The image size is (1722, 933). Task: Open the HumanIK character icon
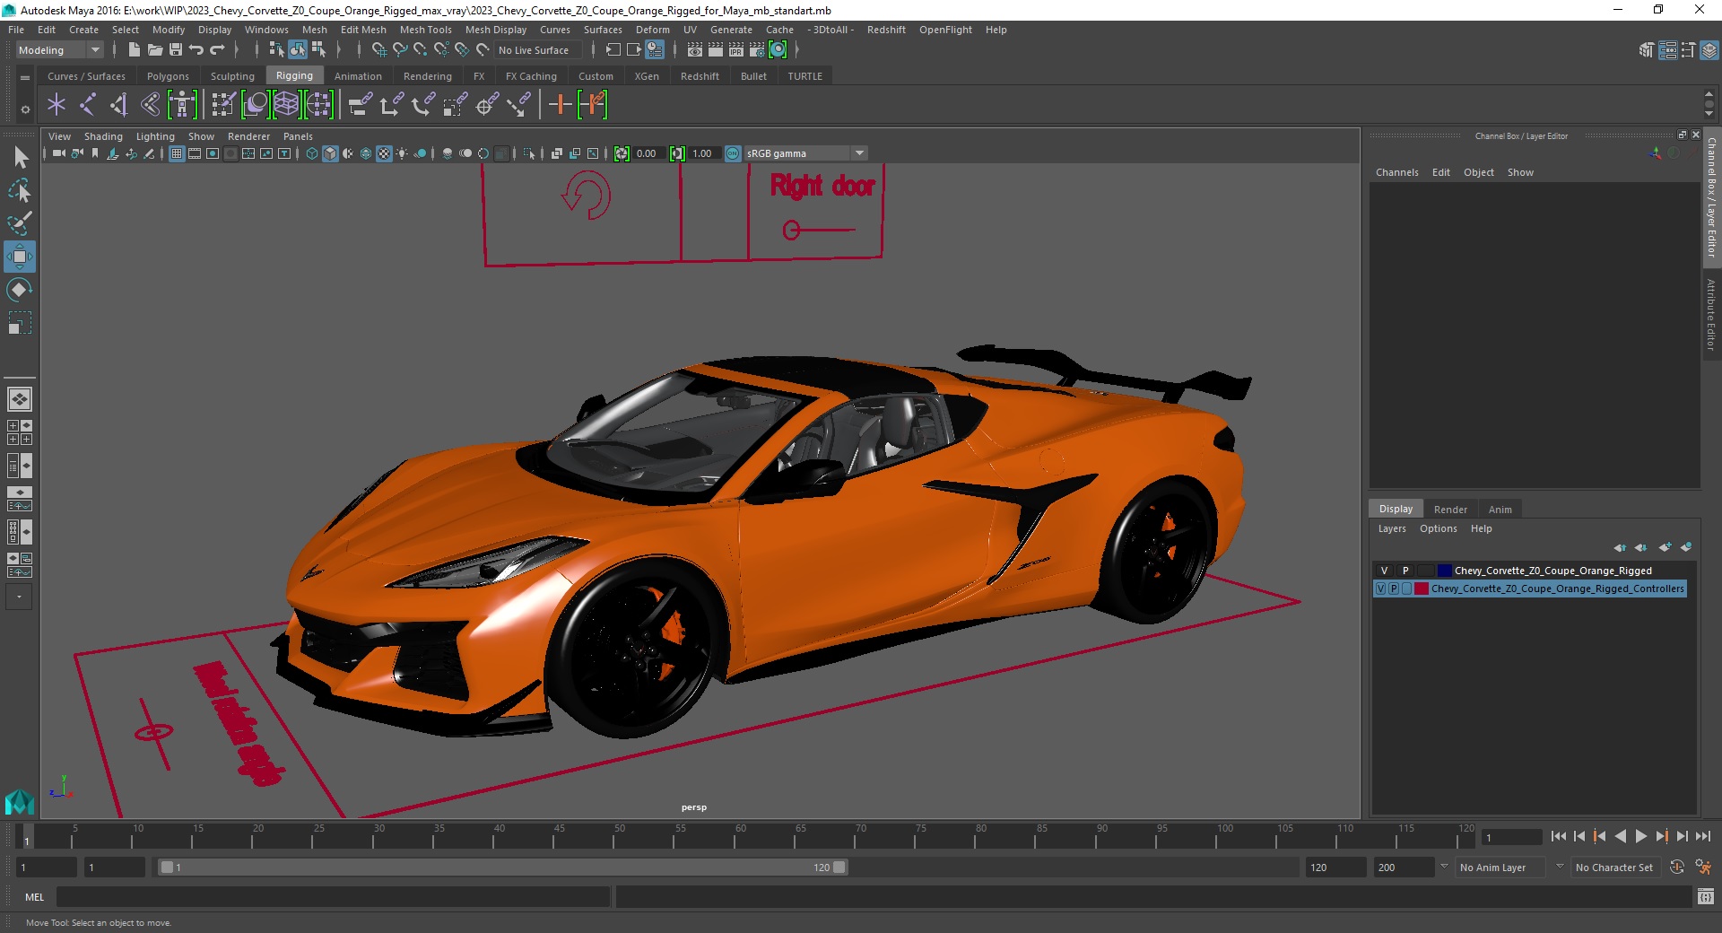tap(182, 105)
